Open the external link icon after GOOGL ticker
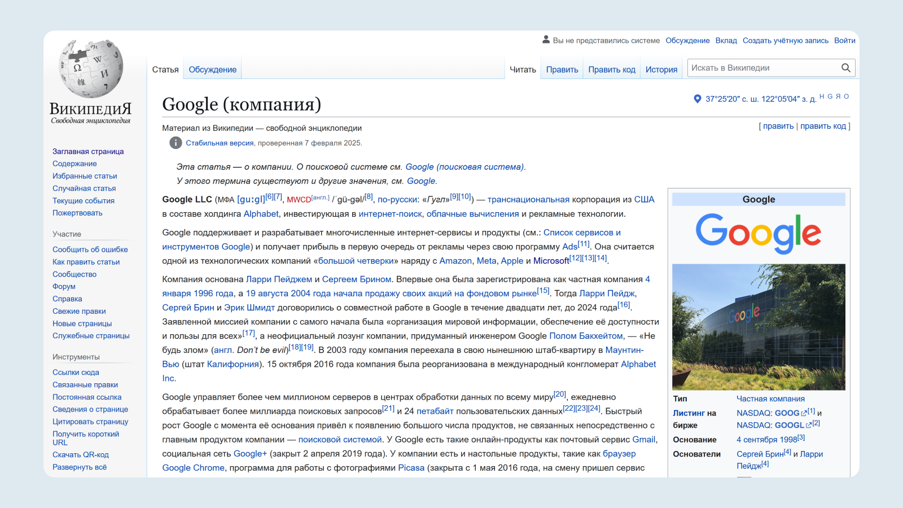Screen dimensions: 903x508 coord(809,424)
